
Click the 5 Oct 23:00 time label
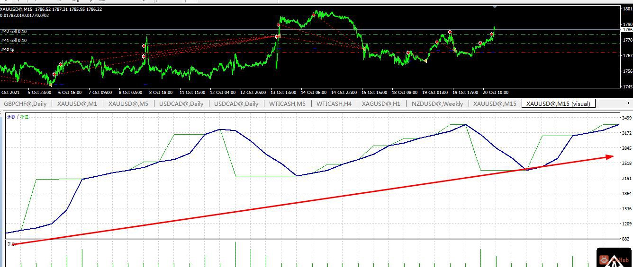tap(40, 92)
